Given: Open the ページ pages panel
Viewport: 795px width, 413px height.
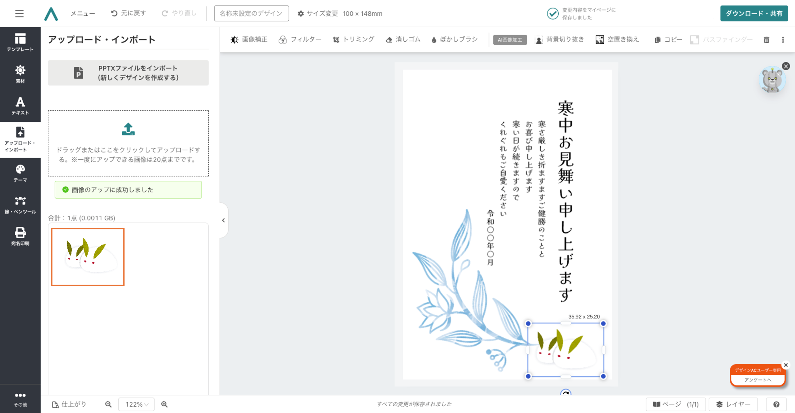Looking at the screenshot, I should (x=675, y=404).
